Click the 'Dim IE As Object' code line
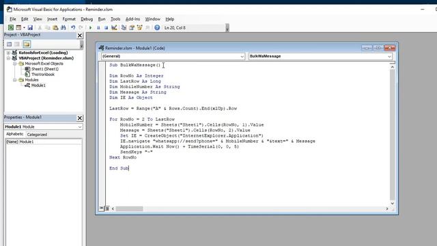 131,98
